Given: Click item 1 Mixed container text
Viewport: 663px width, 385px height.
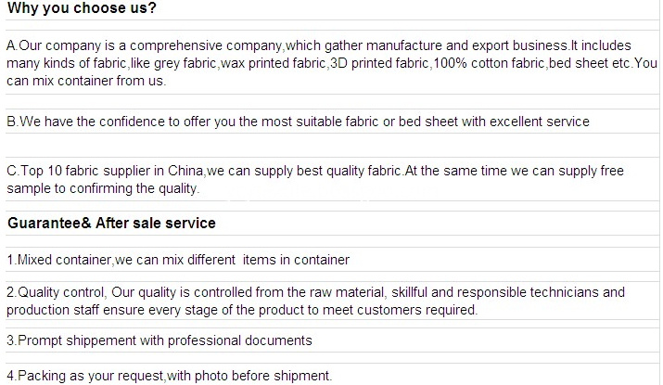Looking at the screenshot, I should click(x=178, y=260).
